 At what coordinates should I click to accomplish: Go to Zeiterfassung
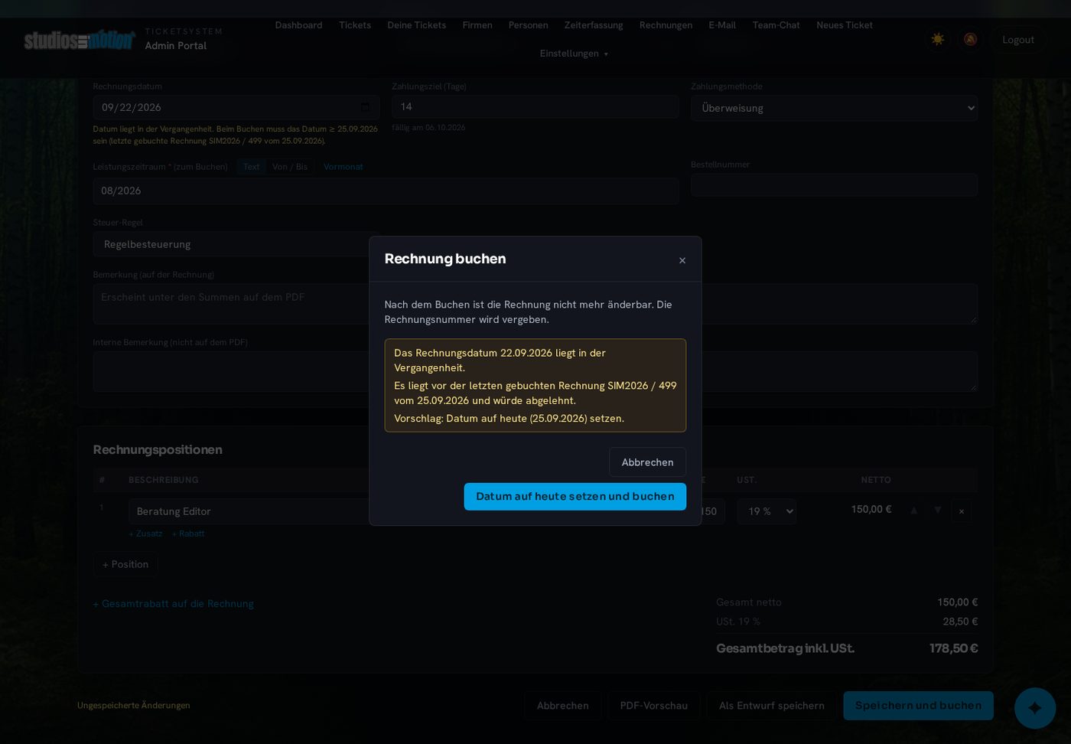594,25
